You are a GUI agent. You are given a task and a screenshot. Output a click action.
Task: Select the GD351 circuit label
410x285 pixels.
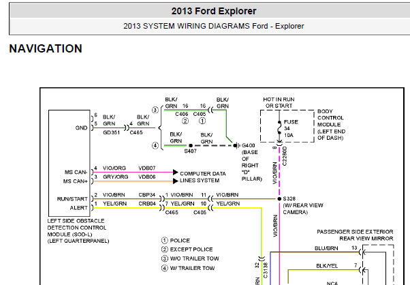(x=112, y=132)
